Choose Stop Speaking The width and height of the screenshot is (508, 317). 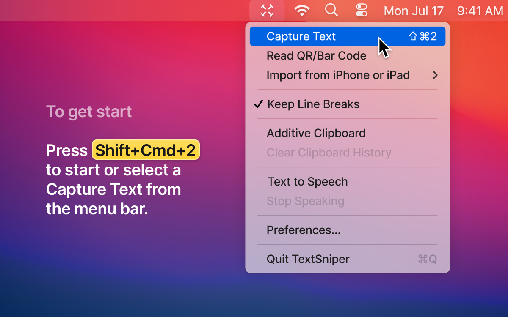tap(348, 201)
